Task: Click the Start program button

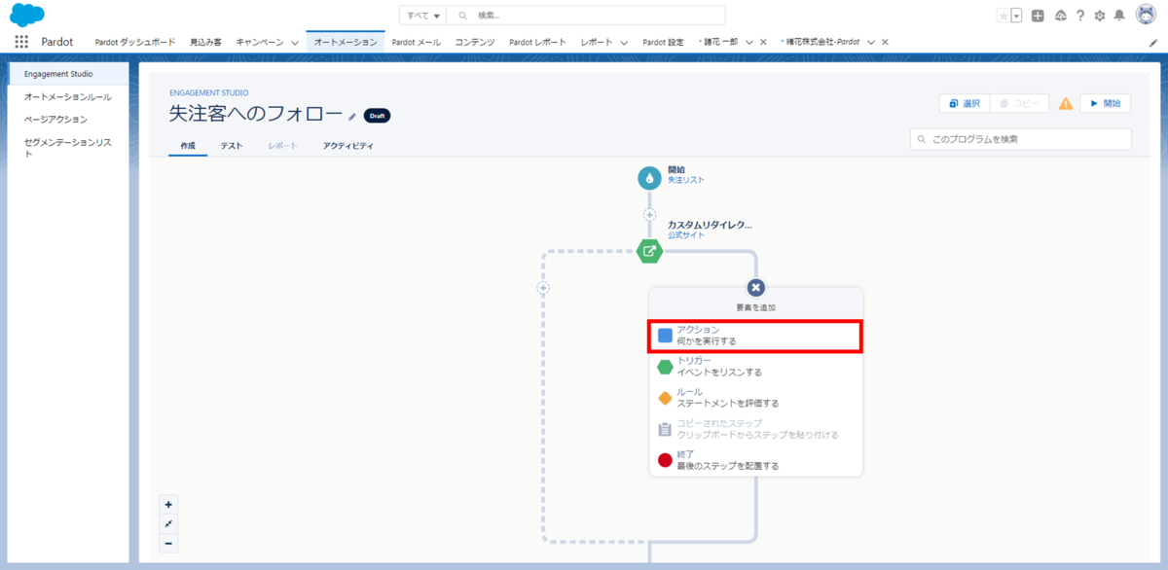Action: (x=1106, y=103)
